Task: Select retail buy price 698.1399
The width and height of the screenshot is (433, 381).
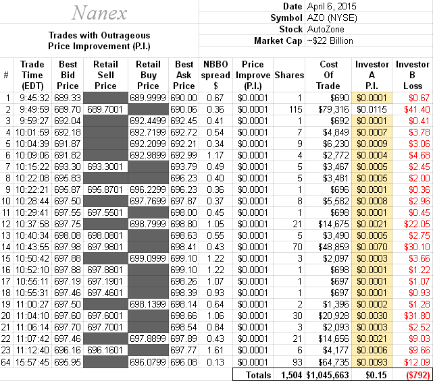Action: (148, 304)
